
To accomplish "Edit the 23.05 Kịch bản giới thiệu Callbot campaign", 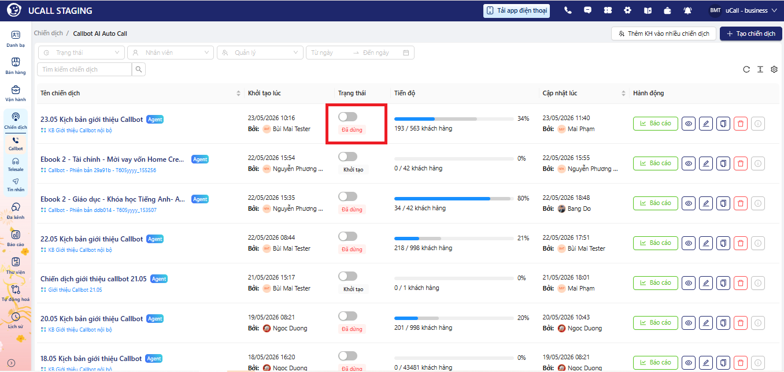I will [x=705, y=123].
